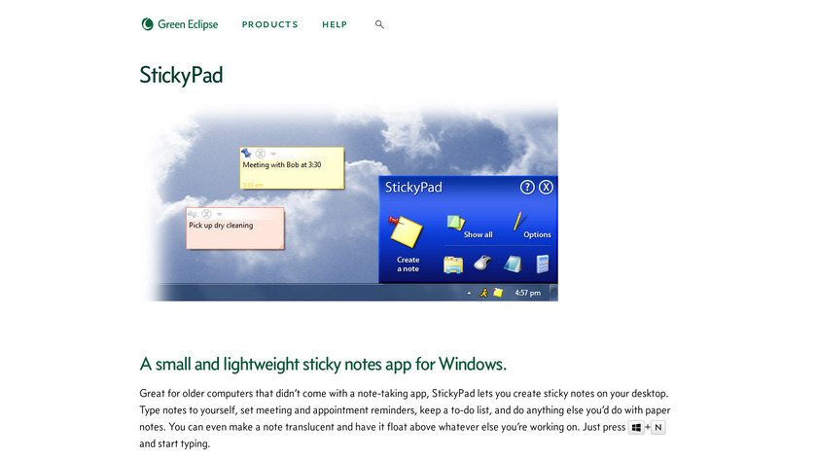
Task: Open StickyPad Options
Action: point(531,226)
